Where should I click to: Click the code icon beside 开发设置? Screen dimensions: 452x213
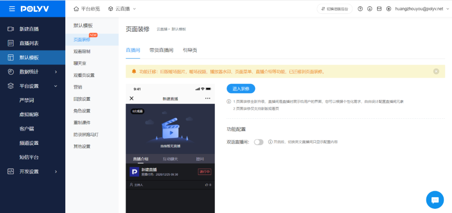coord(10,172)
